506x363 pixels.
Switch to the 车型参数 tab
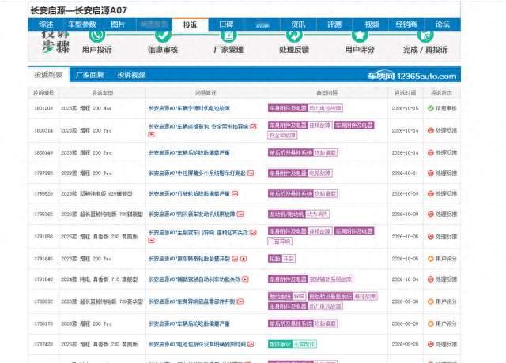click(x=82, y=24)
